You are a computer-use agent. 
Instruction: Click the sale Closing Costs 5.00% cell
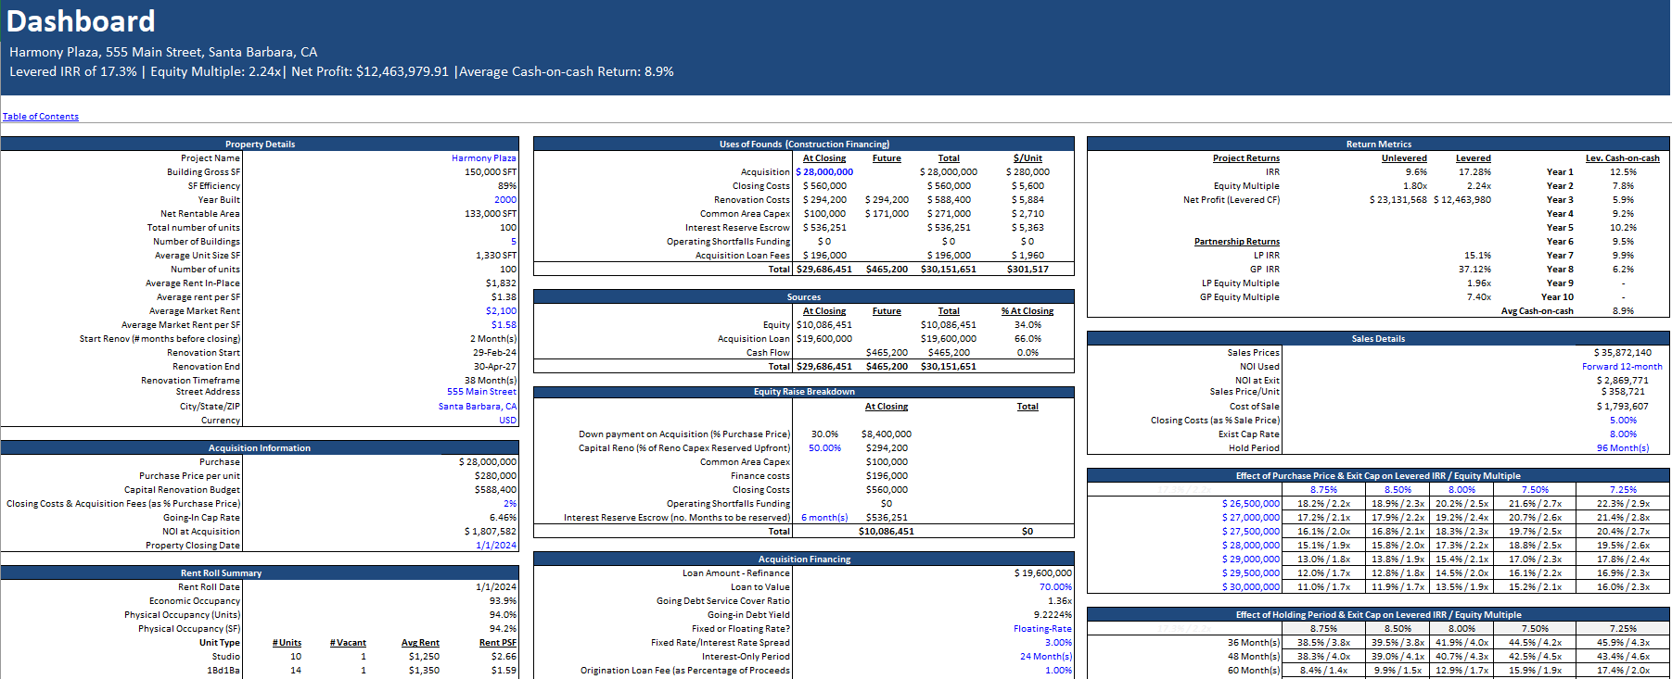1623,421
